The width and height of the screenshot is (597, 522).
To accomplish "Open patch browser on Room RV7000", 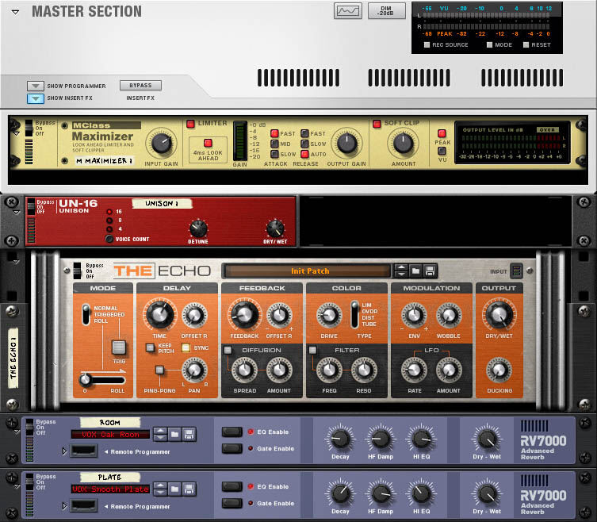I will pyautogui.click(x=174, y=435).
